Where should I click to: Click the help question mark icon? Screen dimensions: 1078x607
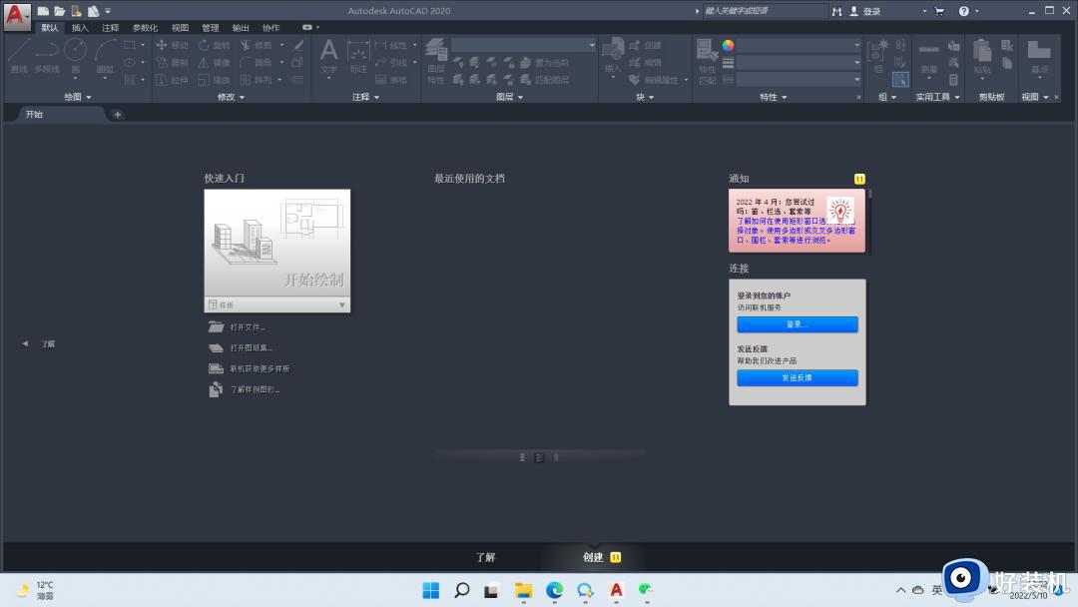click(964, 11)
